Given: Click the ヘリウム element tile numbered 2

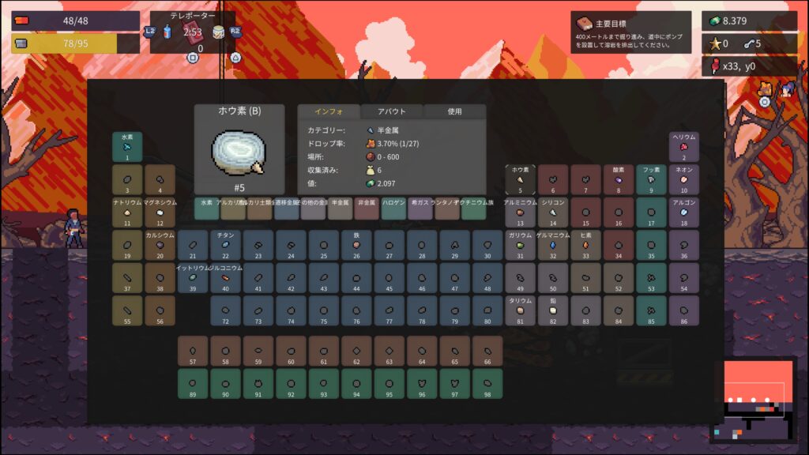Looking at the screenshot, I should click(684, 147).
